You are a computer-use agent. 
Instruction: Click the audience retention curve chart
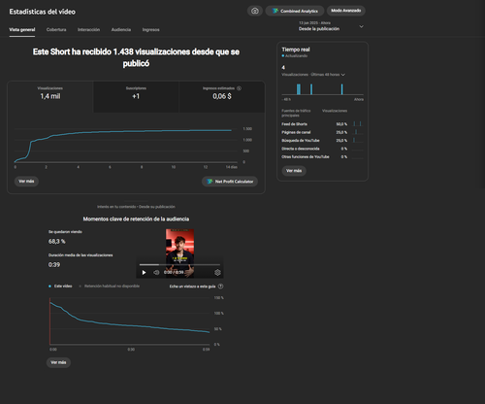click(x=129, y=321)
